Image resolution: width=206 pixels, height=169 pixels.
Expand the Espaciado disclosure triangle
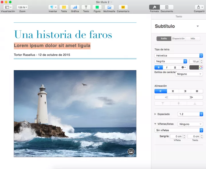click(155, 114)
